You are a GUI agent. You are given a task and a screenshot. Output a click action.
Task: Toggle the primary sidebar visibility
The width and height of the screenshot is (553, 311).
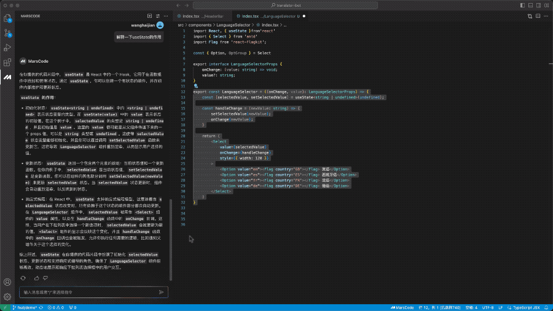[x=523, y=5]
